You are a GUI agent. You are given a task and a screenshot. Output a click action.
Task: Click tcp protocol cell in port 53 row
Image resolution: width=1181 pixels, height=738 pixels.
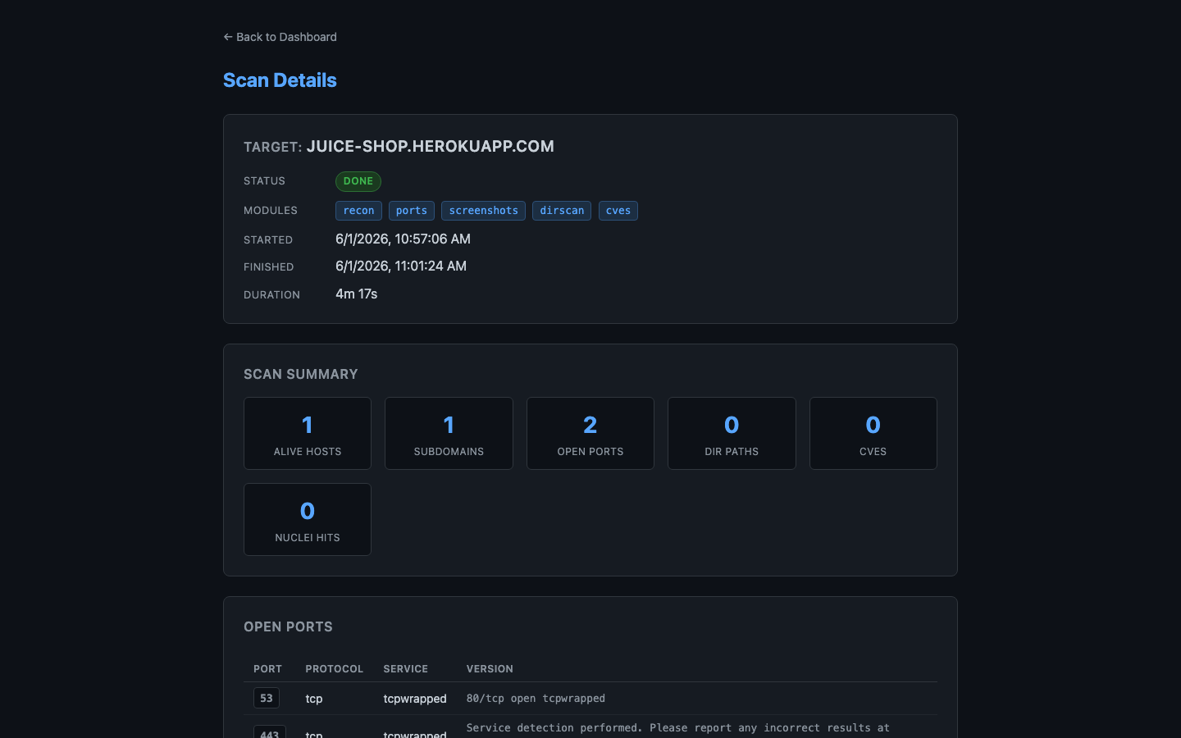click(x=314, y=699)
